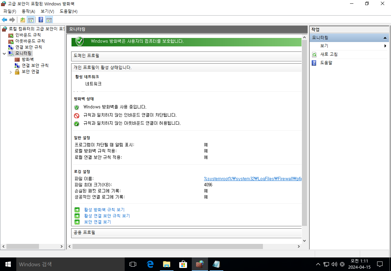Click the 공용 프로필 section header
Screen dimensions: 391x271
[186, 233]
